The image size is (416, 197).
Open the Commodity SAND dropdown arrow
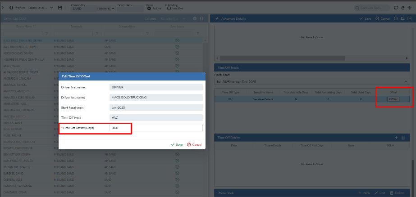(113, 9)
